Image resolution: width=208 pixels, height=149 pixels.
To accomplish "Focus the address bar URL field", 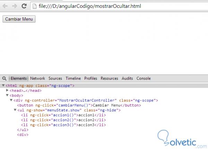I will click(x=119, y=6).
